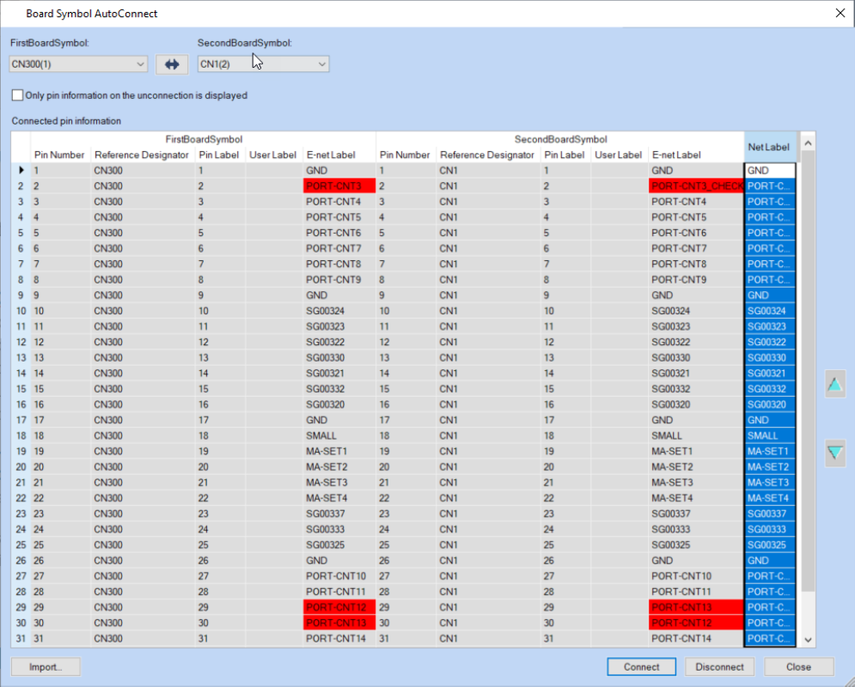Click the Close button at bottom
Image resolution: width=855 pixels, height=687 pixels.
pos(798,666)
